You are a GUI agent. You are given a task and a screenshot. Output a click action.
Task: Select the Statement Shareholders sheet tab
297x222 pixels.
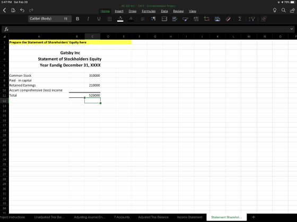pos(226,217)
